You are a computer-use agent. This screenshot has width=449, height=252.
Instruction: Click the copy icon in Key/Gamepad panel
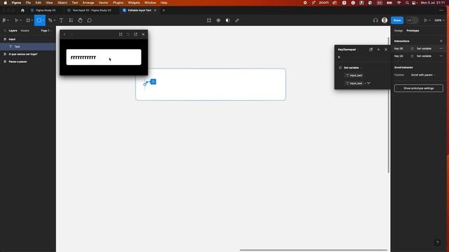tap(371, 50)
